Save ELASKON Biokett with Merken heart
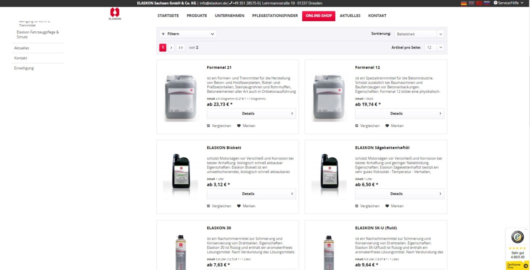 tap(246, 206)
